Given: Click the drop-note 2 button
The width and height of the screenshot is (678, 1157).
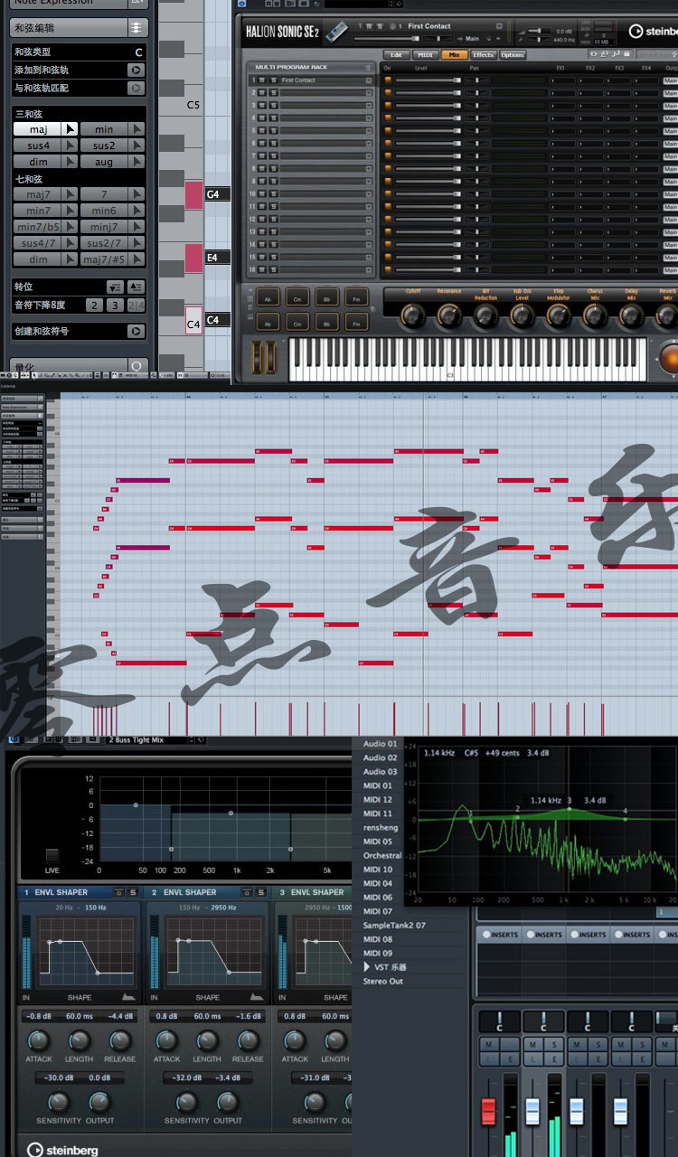Looking at the screenshot, I should pos(94,306).
